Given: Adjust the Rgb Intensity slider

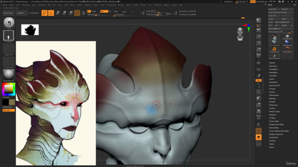Looking at the screenshot, I should (99, 14).
